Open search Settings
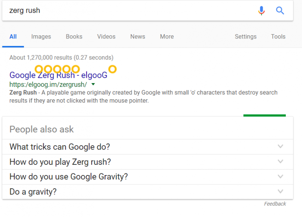The width and height of the screenshot is (302, 217). coord(245,36)
